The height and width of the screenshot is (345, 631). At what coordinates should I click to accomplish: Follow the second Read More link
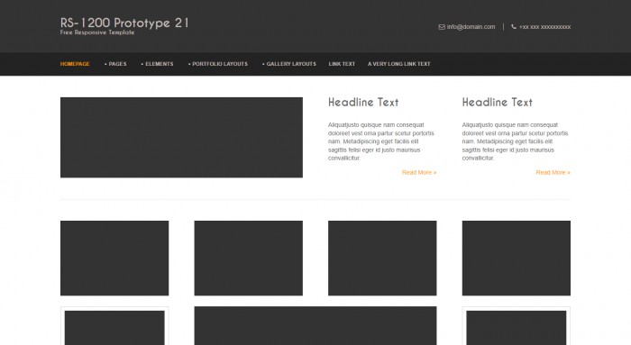point(553,173)
